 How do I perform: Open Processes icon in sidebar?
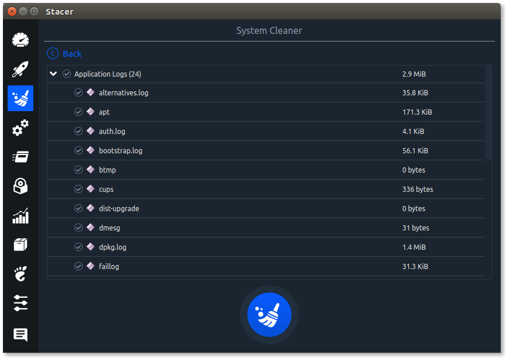coord(20,157)
